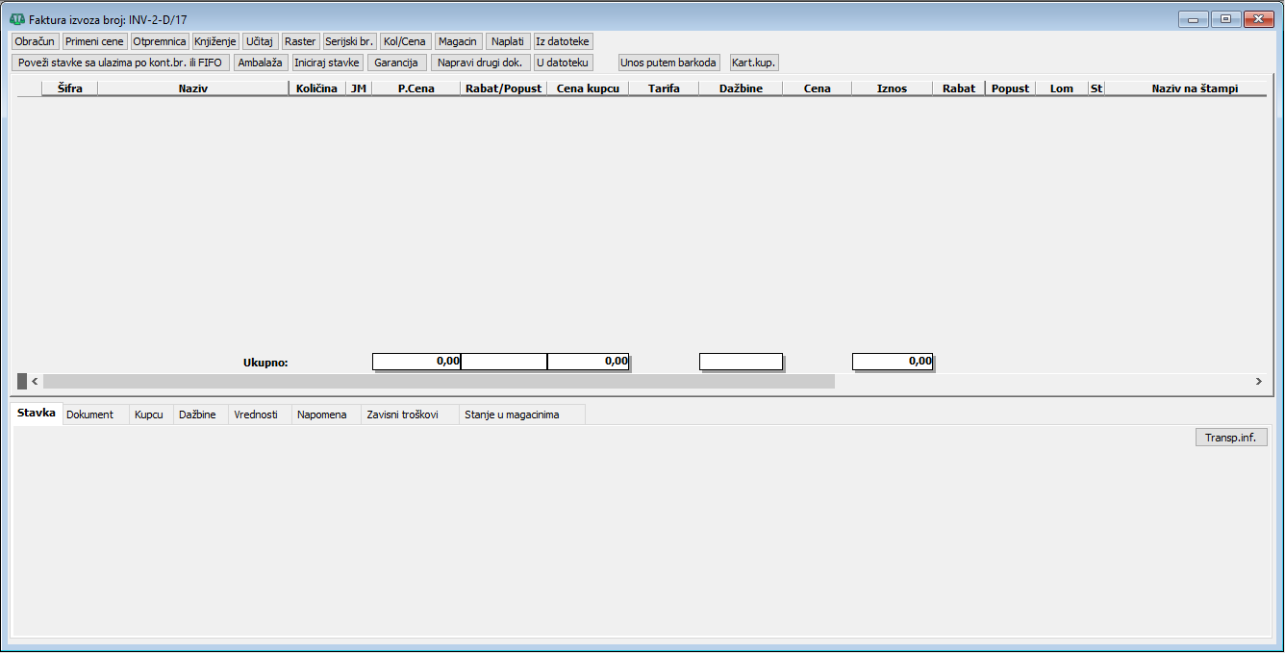Open the Garancija button
The width and height of the screenshot is (1285, 653).
[396, 63]
